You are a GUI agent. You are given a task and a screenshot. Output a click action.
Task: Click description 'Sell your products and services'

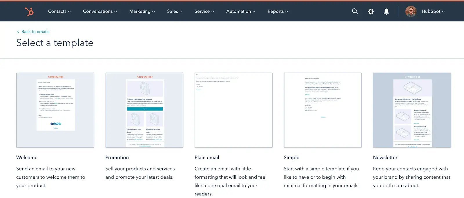pyautogui.click(x=140, y=169)
